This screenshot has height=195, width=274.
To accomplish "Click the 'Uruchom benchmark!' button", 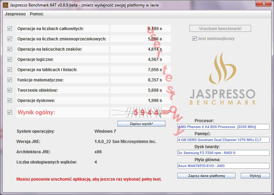I will [220, 28].
